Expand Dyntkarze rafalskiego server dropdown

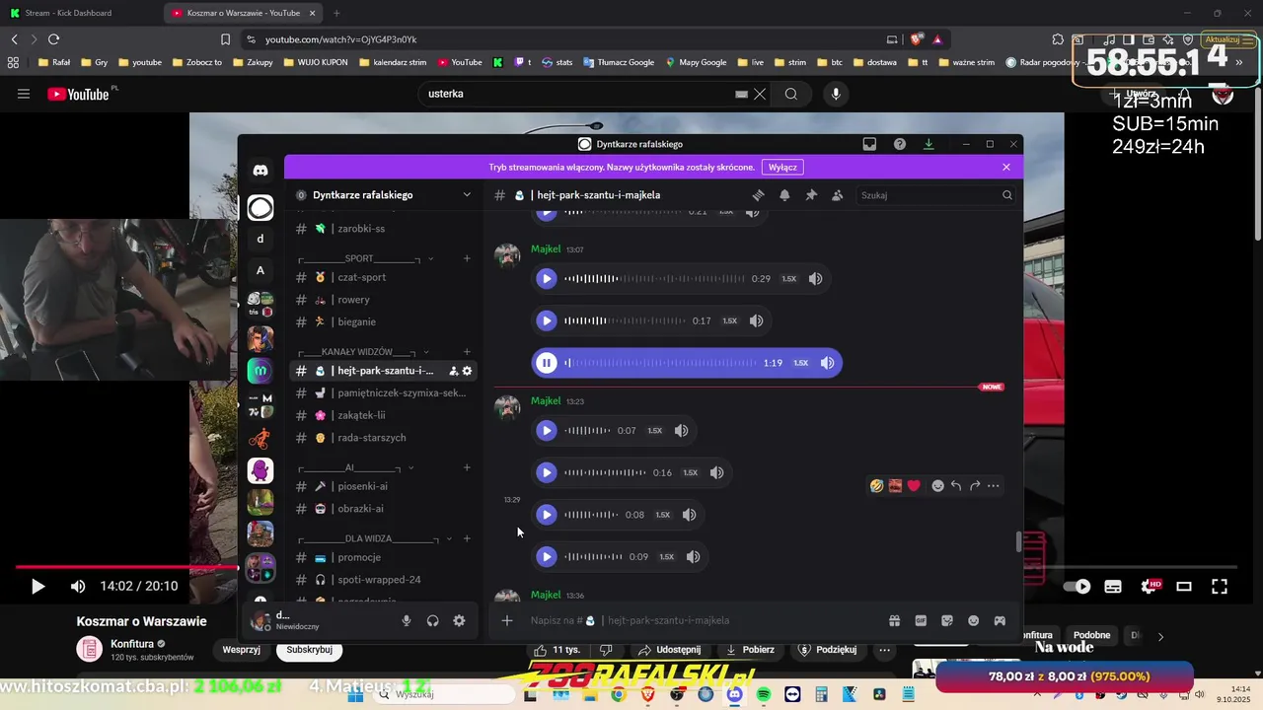[467, 195]
